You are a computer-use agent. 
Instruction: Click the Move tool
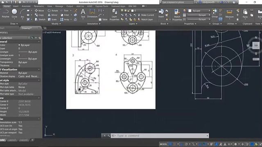[x=39, y=11]
